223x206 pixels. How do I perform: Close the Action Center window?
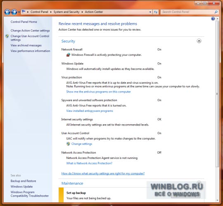pyautogui.click(x=214, y=3)
